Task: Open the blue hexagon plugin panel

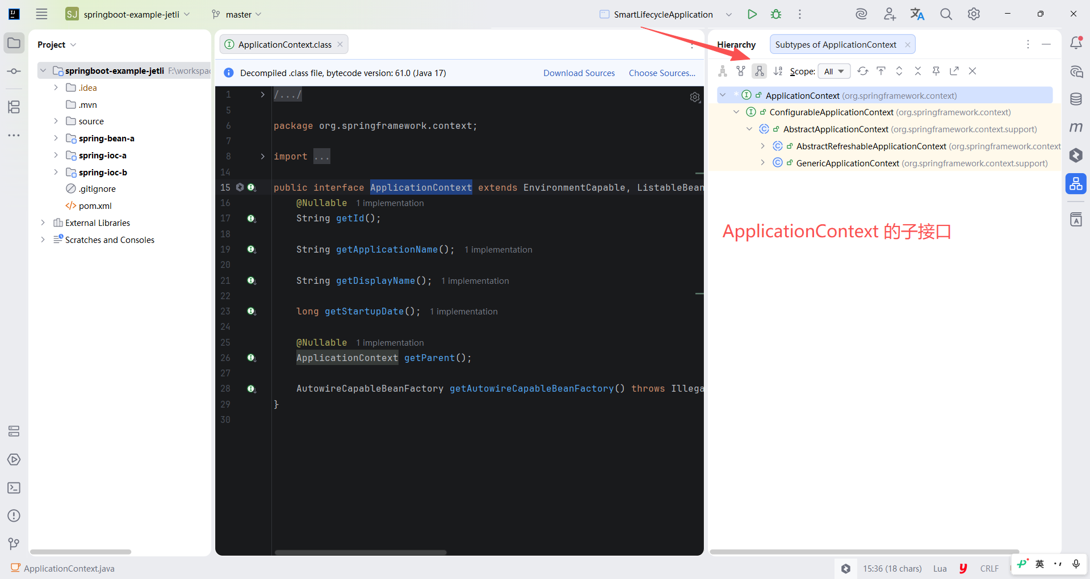Action: pyautogui.click(x=1076, y=156)
